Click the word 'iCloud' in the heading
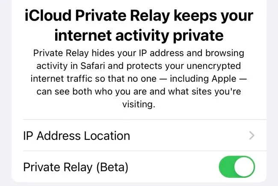 click(x=48, y=16)
